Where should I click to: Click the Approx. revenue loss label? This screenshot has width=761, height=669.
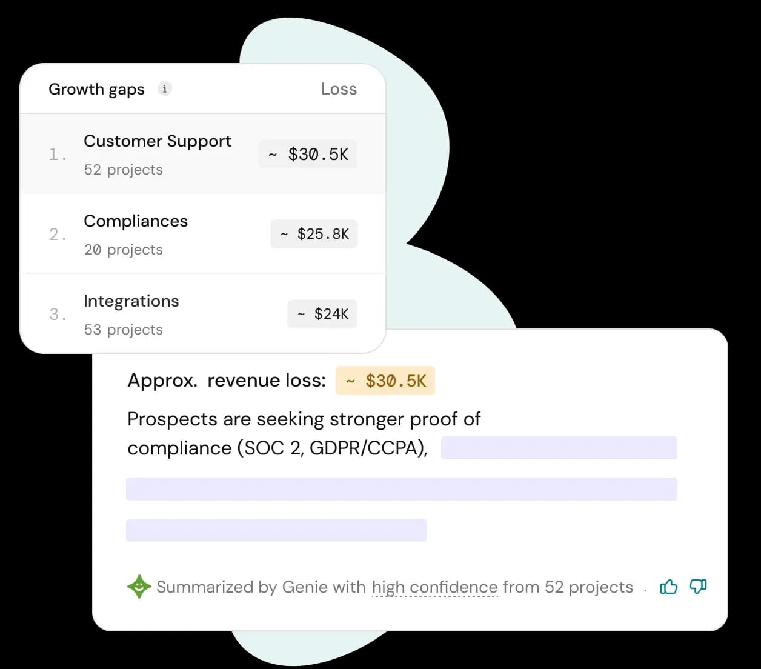(x=226, y=381)
